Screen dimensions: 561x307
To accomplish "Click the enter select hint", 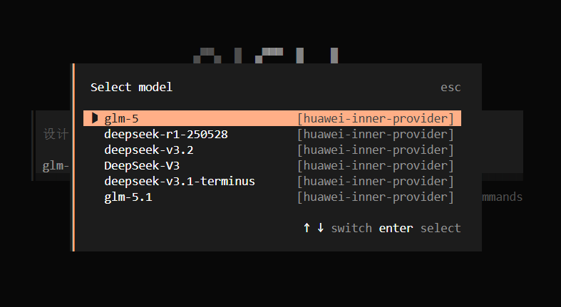I will 420,228.
